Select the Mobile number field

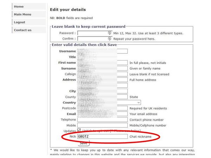point(102,125)
